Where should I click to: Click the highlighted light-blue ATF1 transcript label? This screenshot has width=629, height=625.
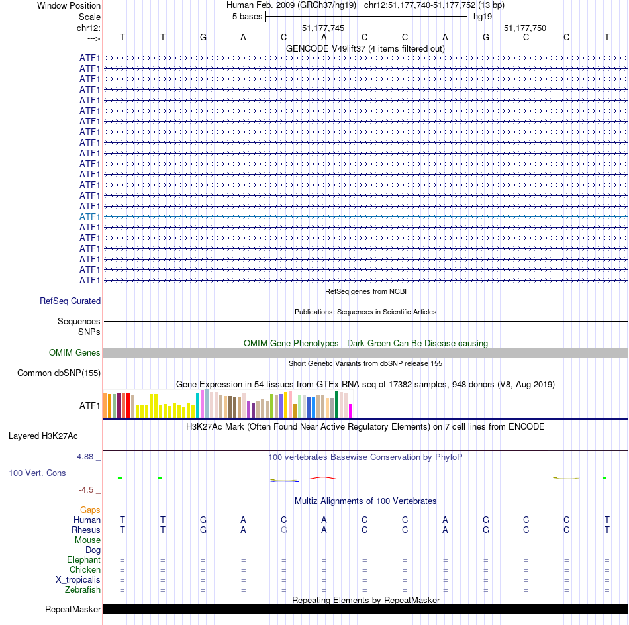coord(89,216)
